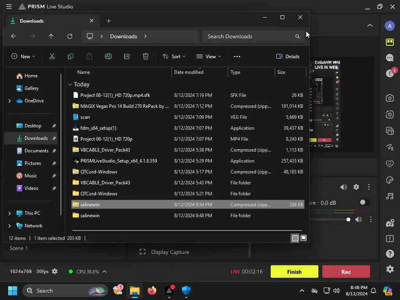This screenshot has width=400, height=300.
Task: Open PRISM drawing scribble tool
Action: click(389, 147)
